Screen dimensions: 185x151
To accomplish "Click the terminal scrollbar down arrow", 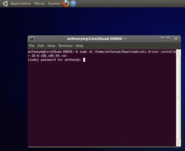I will [179, 144].
